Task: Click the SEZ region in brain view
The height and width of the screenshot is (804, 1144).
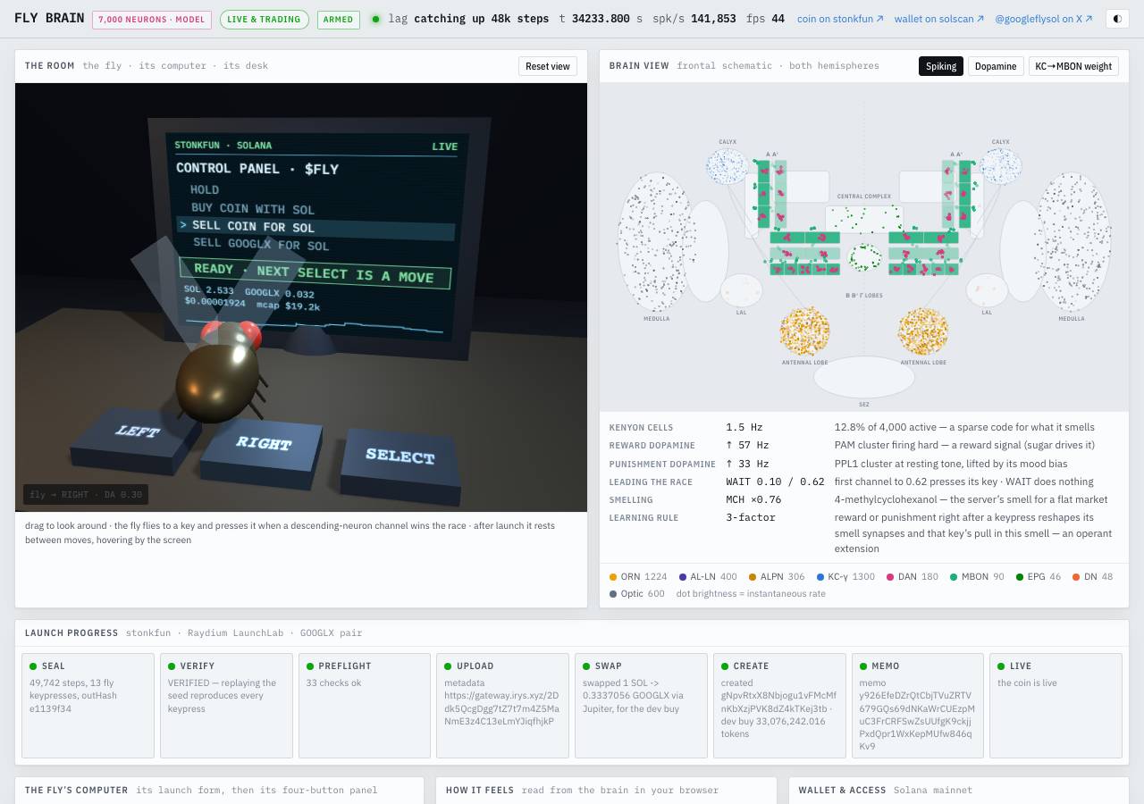Action: (x=864, y=377)
